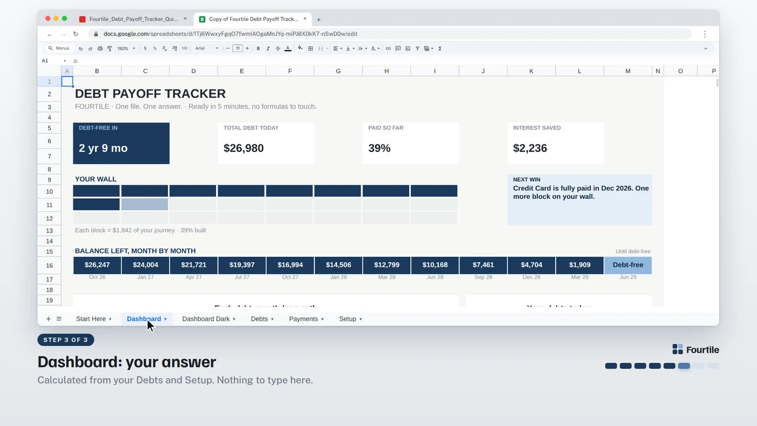Apply percent format to the cell
Image resolution: width=757 pixels, height=426 pixels.
(155, 49)
